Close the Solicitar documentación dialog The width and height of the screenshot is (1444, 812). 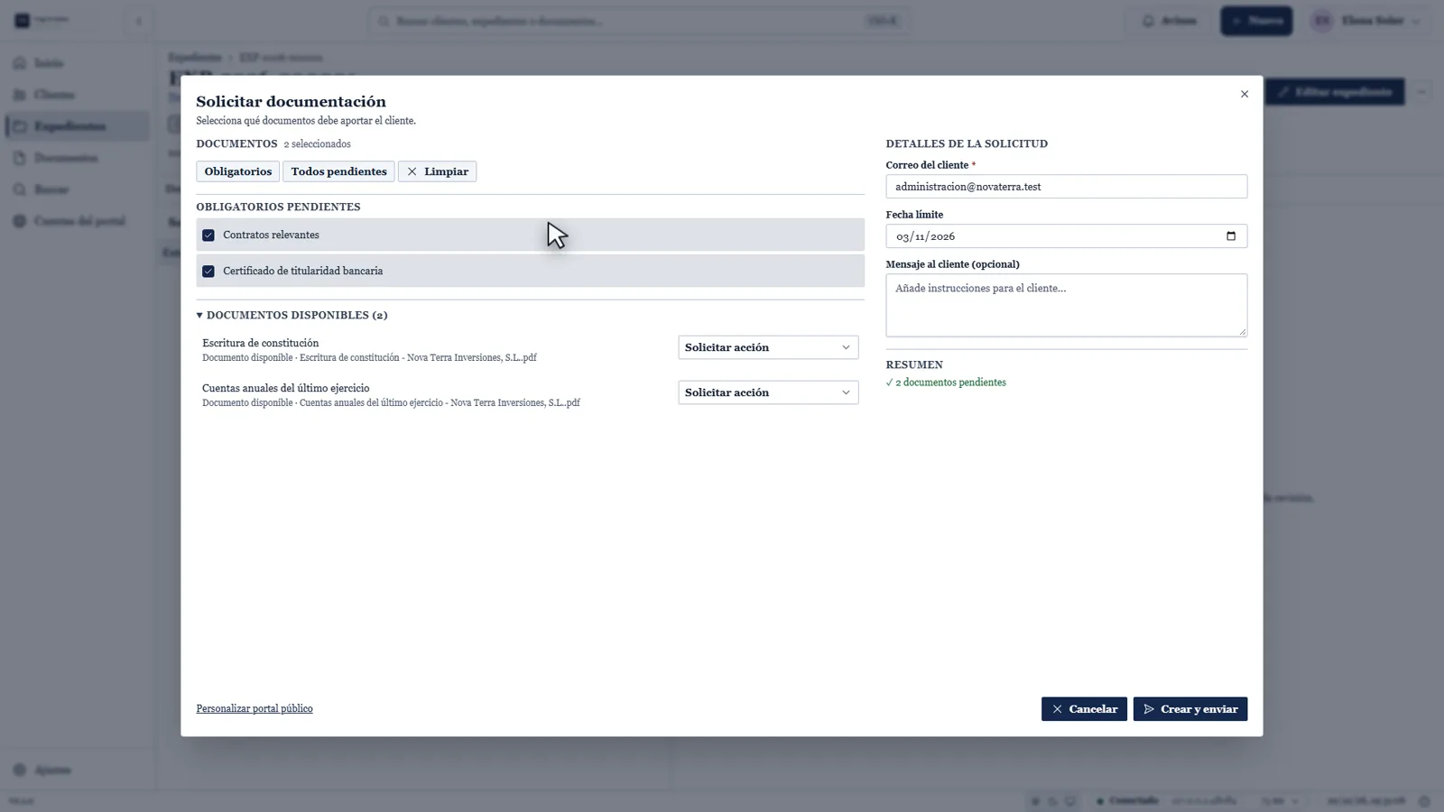[1245, 94]
